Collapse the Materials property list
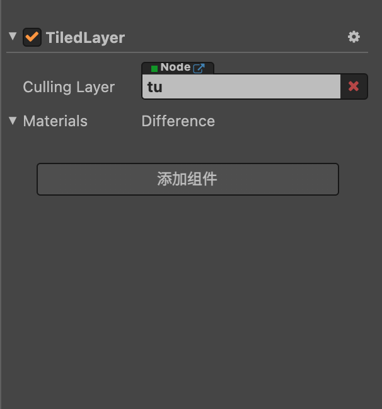Screen dimensions: 382x409 coord(13,121)
